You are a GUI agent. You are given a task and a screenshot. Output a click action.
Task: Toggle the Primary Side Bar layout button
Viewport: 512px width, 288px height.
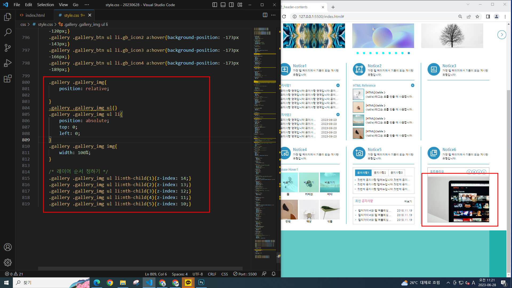coord(215,5)
